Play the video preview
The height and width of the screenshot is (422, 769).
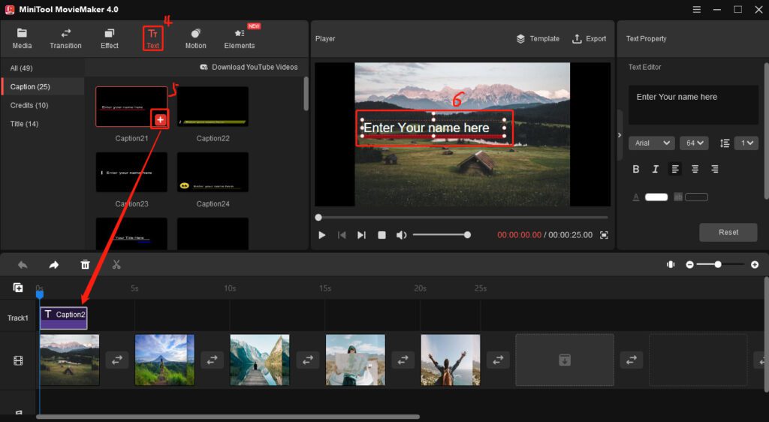click(321, 235)
